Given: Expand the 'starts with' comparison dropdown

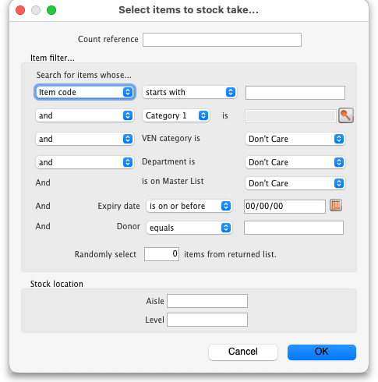Looking at the screenshot, I should 189,92.
